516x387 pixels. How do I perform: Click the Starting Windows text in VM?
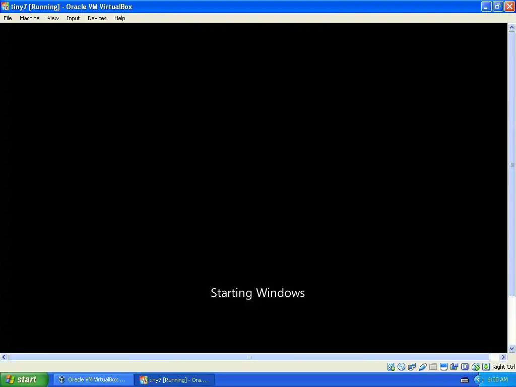tap(257, 293)
